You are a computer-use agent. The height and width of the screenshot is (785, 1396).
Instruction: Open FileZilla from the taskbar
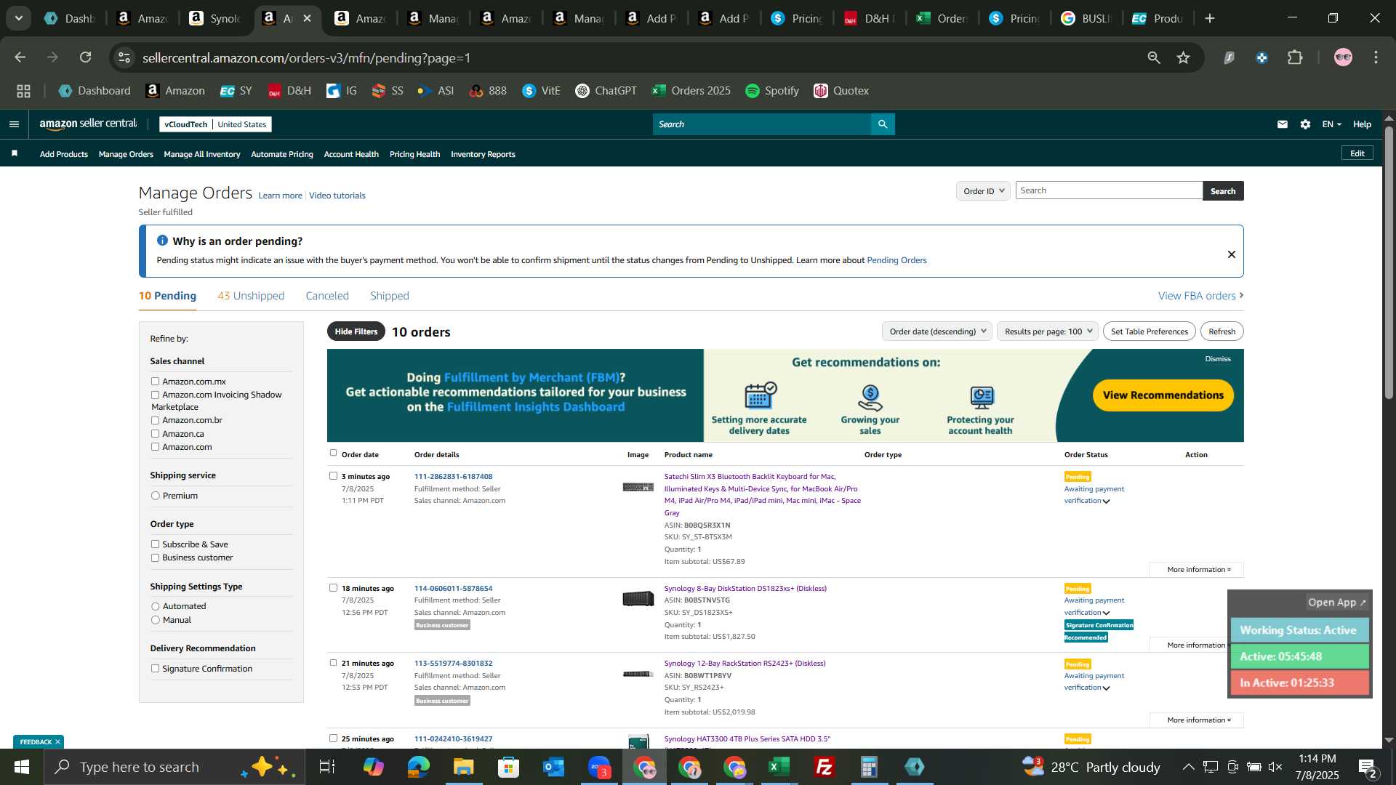click(824, 767)
